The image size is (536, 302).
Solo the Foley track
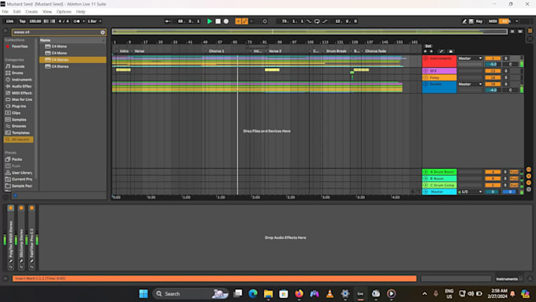506,77
